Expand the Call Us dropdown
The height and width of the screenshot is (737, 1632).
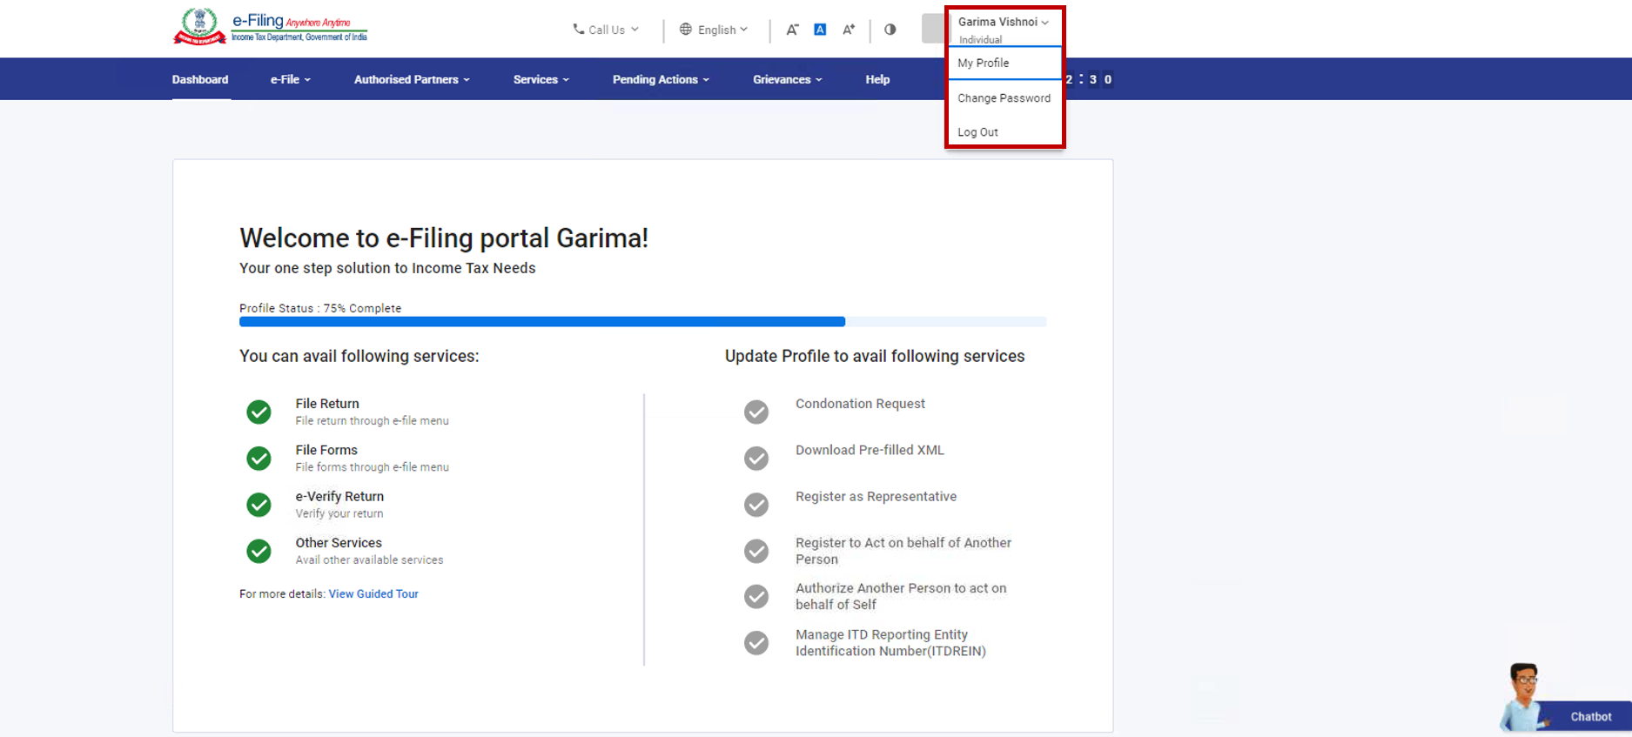606,30
